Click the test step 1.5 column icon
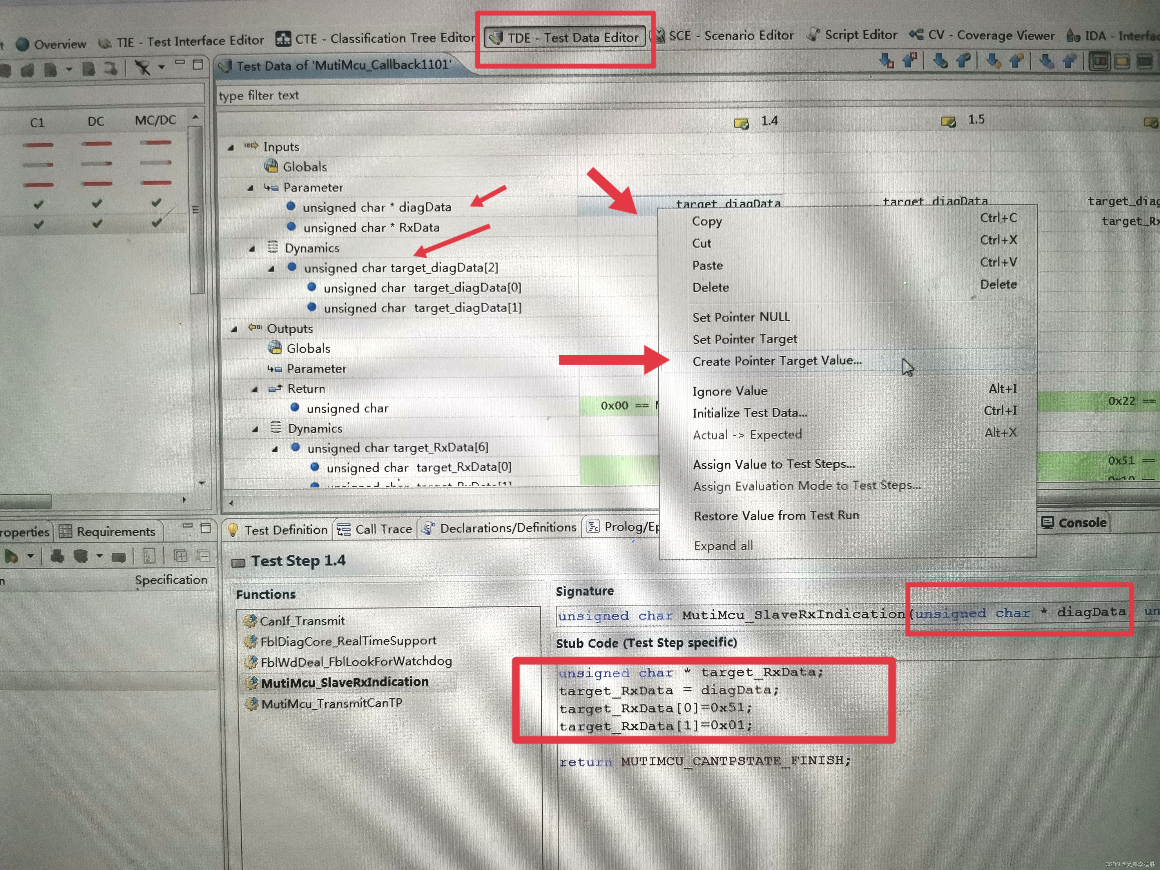This screenshot has height=870, width=1160. [x=948, y=122]
